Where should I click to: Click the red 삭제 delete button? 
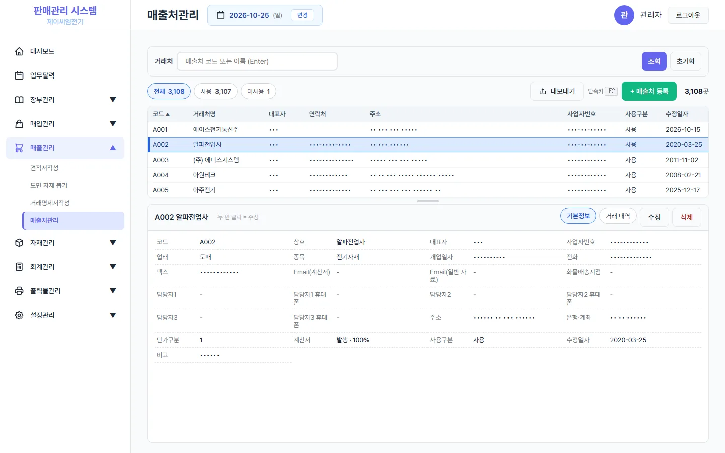coord(687,217)
